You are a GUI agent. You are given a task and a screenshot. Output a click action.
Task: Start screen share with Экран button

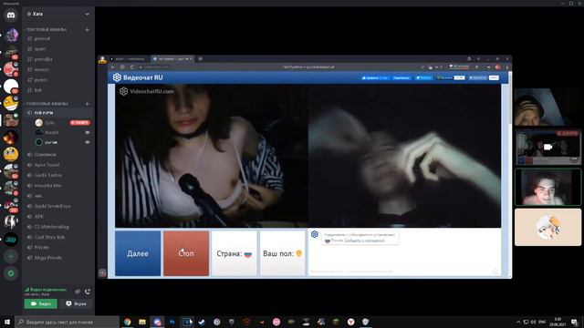pyautogui.click(x=76, y=303)
